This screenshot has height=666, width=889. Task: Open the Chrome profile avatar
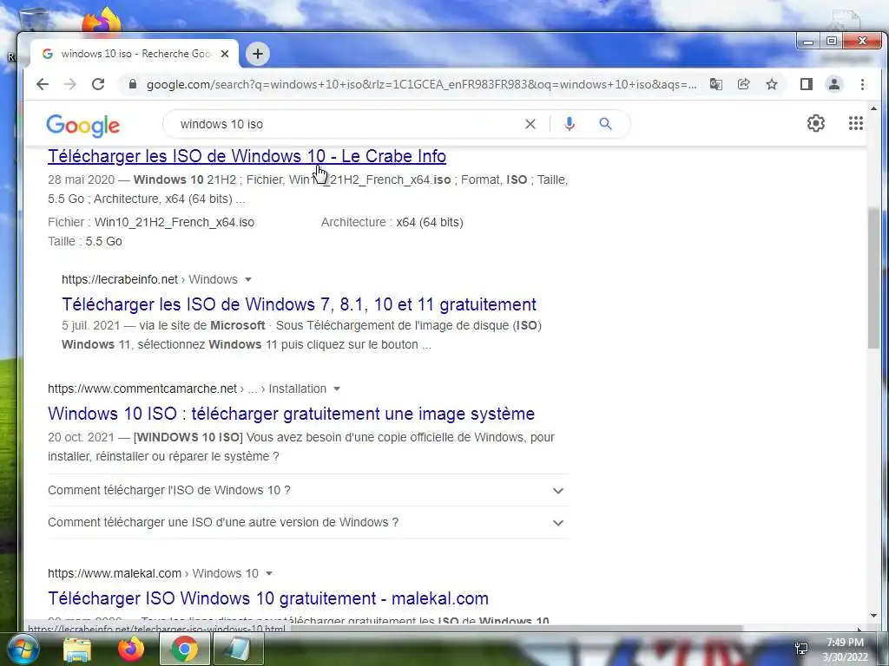tap(834, 84)
